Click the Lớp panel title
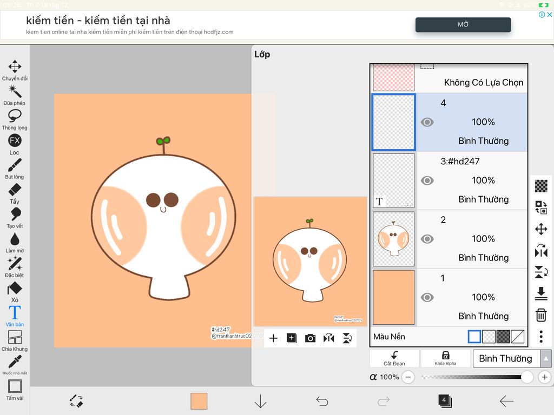Screen dimensions: 554x415 pos(262,55)
